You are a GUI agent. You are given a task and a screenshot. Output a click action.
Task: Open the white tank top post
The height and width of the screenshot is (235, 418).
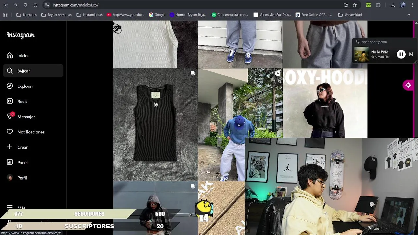click(x=155, y=44)
